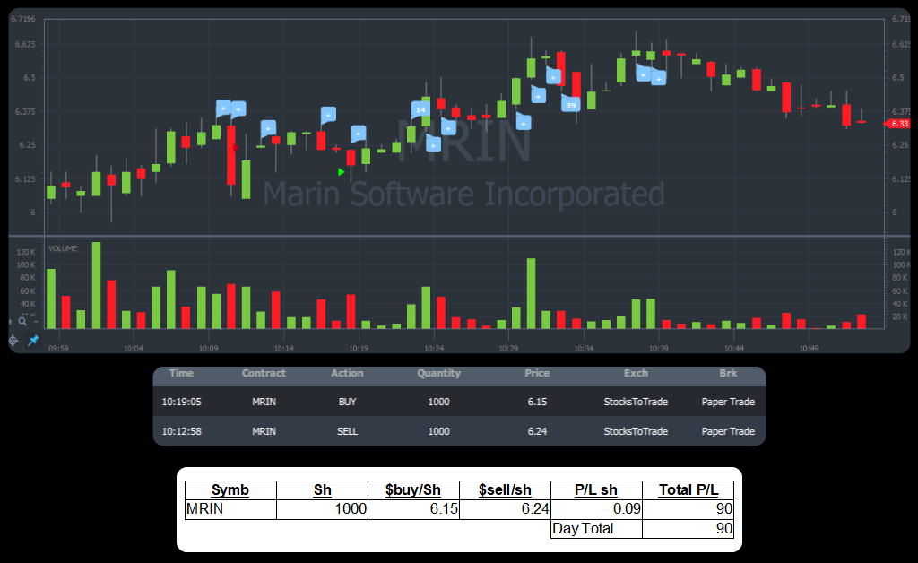Click the MRIN symbol cell in the spreadsheet
This screenshot has height=563, width=918.
click(230, 509)
